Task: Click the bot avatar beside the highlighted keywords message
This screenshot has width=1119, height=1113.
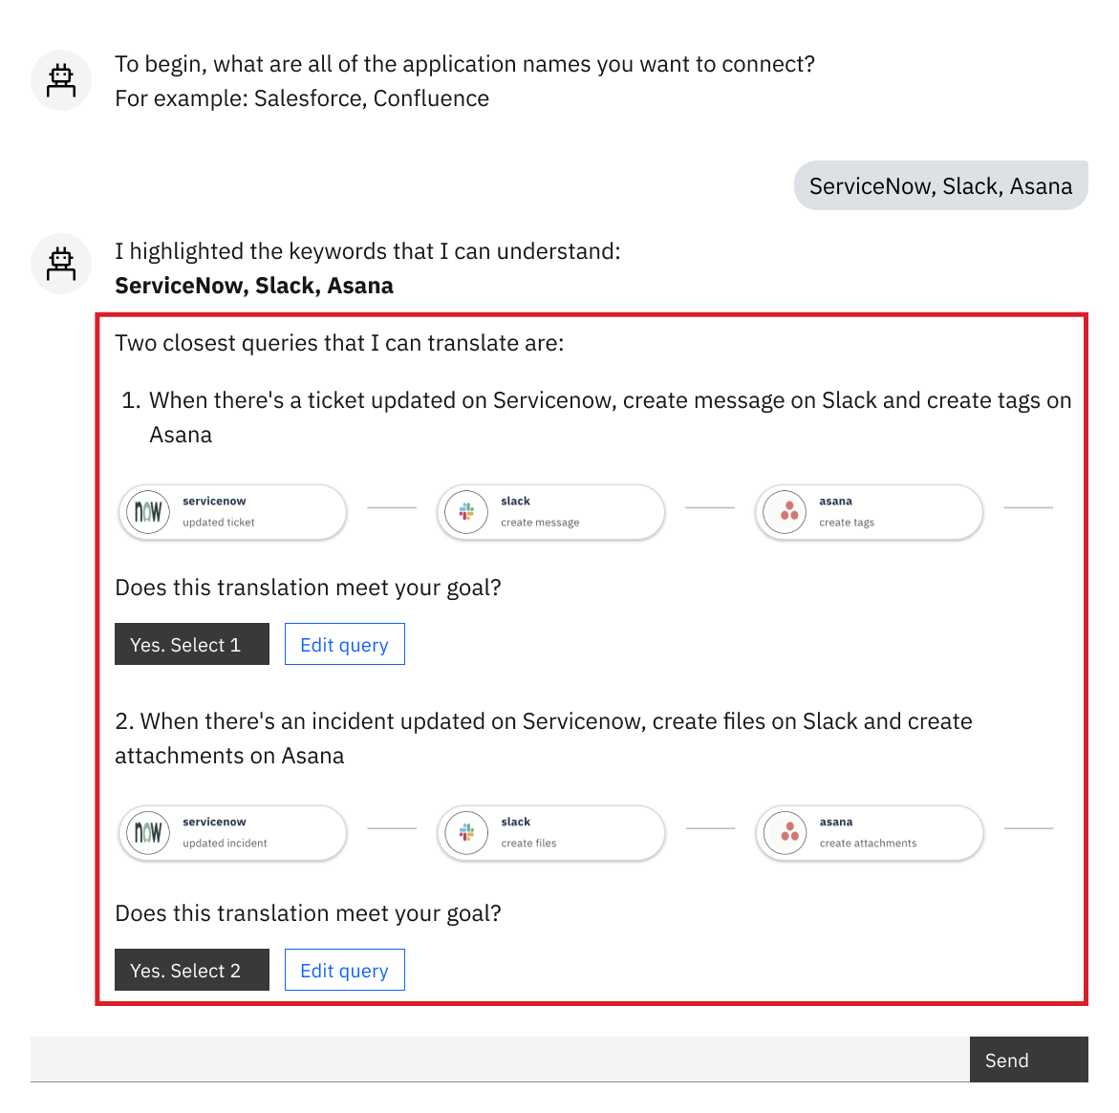Action: (61, 264)
